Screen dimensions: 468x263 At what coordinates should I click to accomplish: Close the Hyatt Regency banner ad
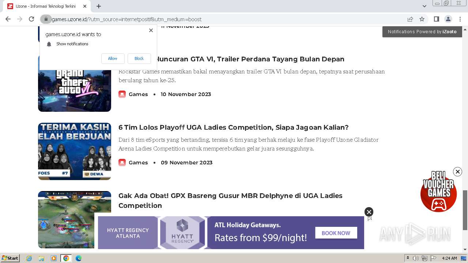[369, 212]
